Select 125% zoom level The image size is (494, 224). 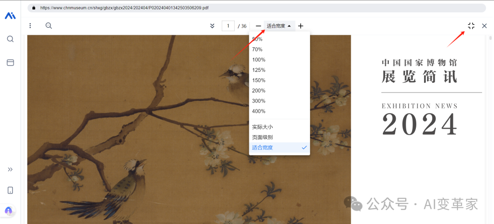click(279, 70)
